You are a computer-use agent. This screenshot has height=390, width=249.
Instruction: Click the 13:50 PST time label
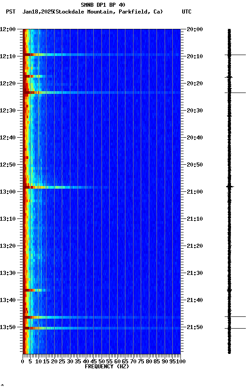point(8,327)
